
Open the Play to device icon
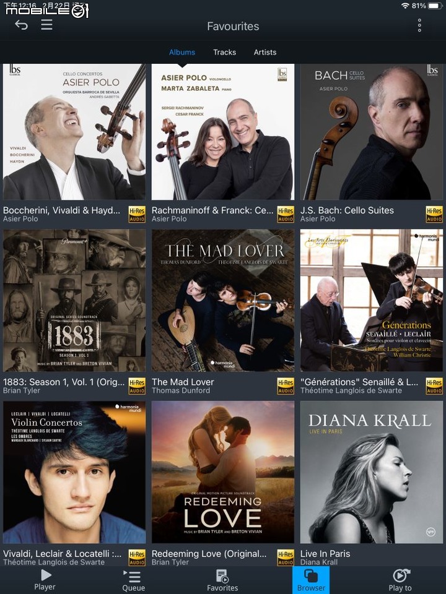pos(401,575)
